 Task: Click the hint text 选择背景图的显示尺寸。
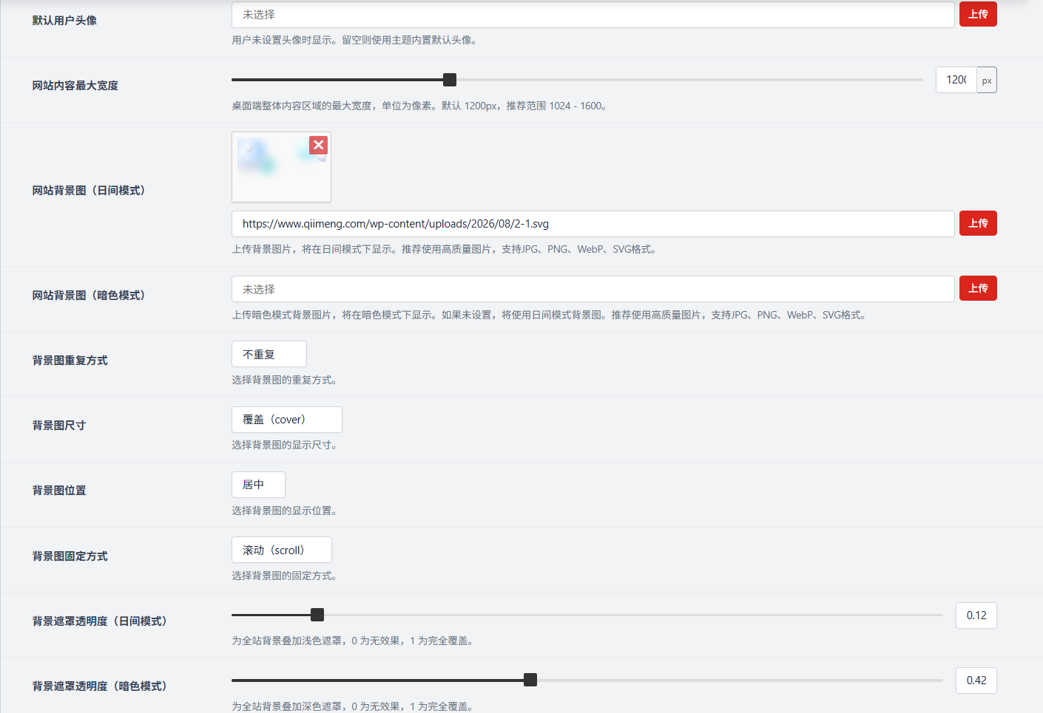pyautogui.click(x=284, y=445)
